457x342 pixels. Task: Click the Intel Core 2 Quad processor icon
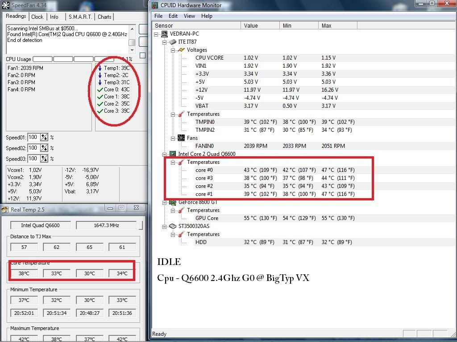click(173, 154)
